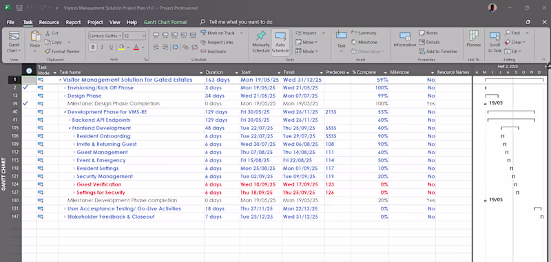The height and width of the screenshot is (262, 551).
Task: Toggle Respect Links
Action: click(x=217, y=42)
